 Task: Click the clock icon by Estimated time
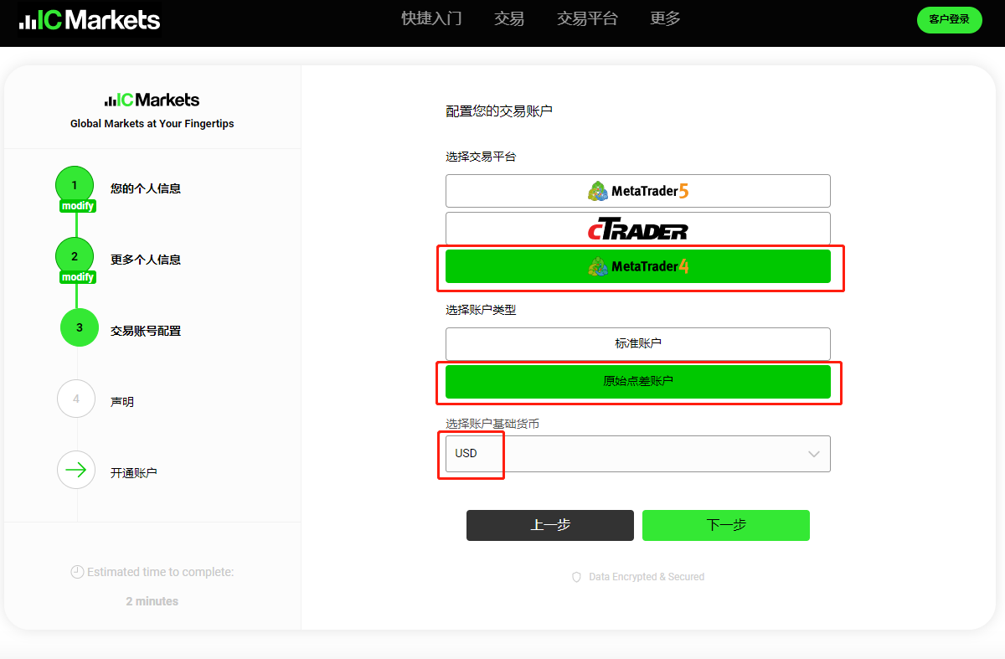coord(77,572)
